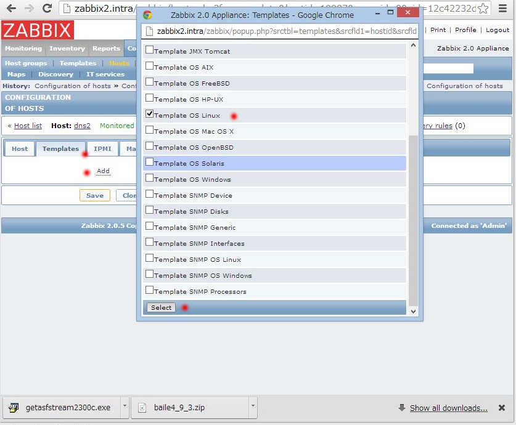Open the Chrome hamburger menu
This screenshot has width=516, height=425.
(502, 8)
